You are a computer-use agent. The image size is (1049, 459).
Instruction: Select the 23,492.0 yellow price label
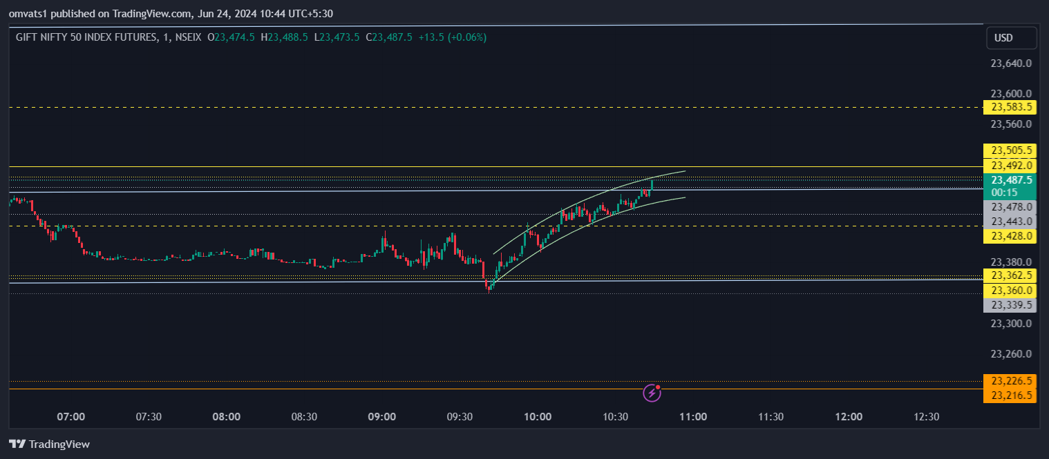point(1010,166)
